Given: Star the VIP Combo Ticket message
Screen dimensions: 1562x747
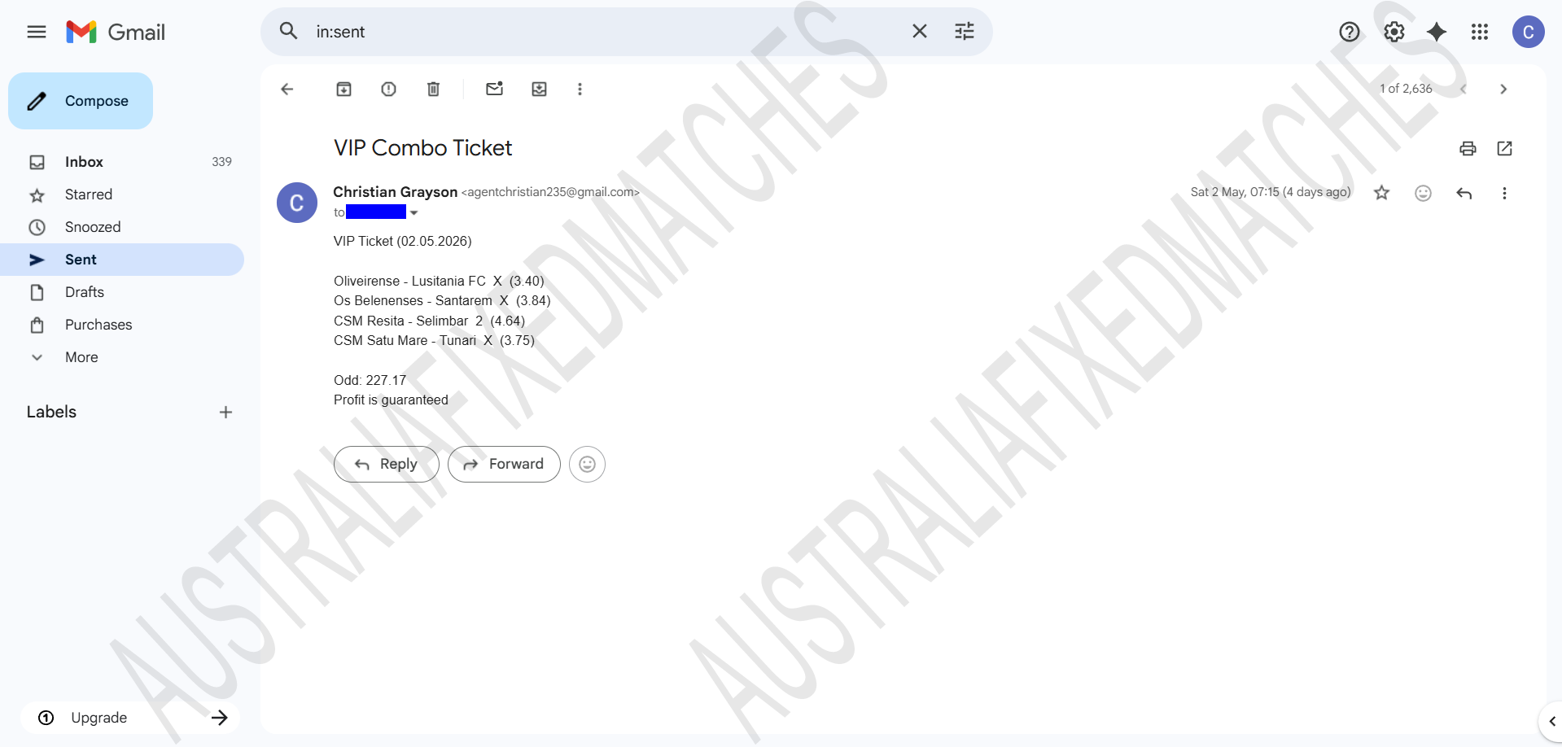Looking at the screenshot, I should (x=1382, y=193).
